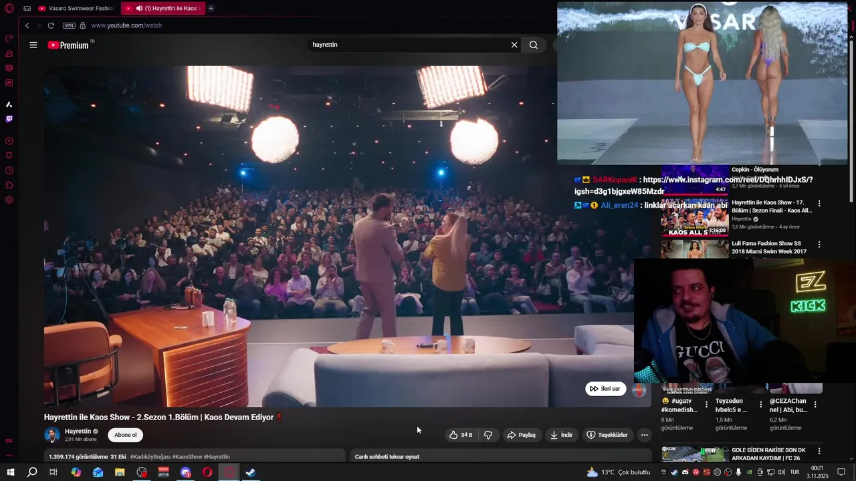The height and width of the screenshot is (481, 856).
Task: Switch TUR keyboard language indicator
Action: (795, 472)
